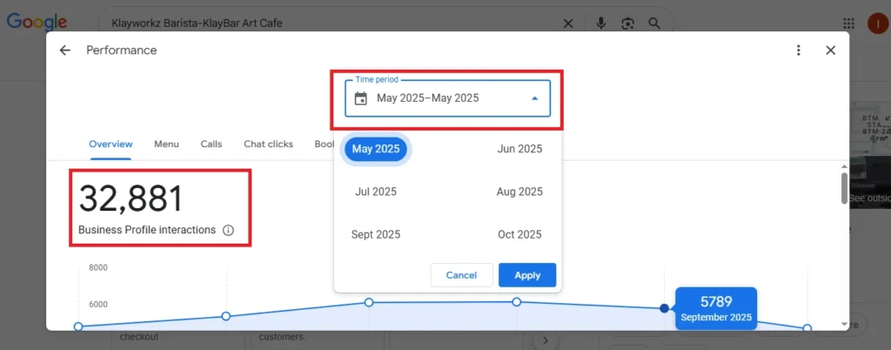Open the Time period May 2025–May 2025 field

click(x=447, y=98)
